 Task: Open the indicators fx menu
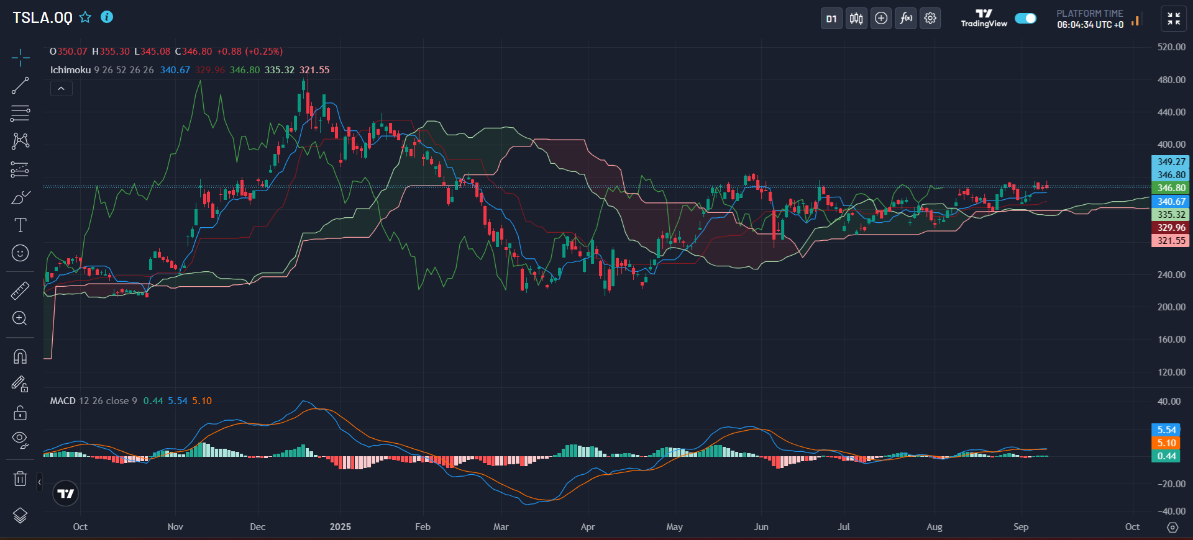coord(906,19)
